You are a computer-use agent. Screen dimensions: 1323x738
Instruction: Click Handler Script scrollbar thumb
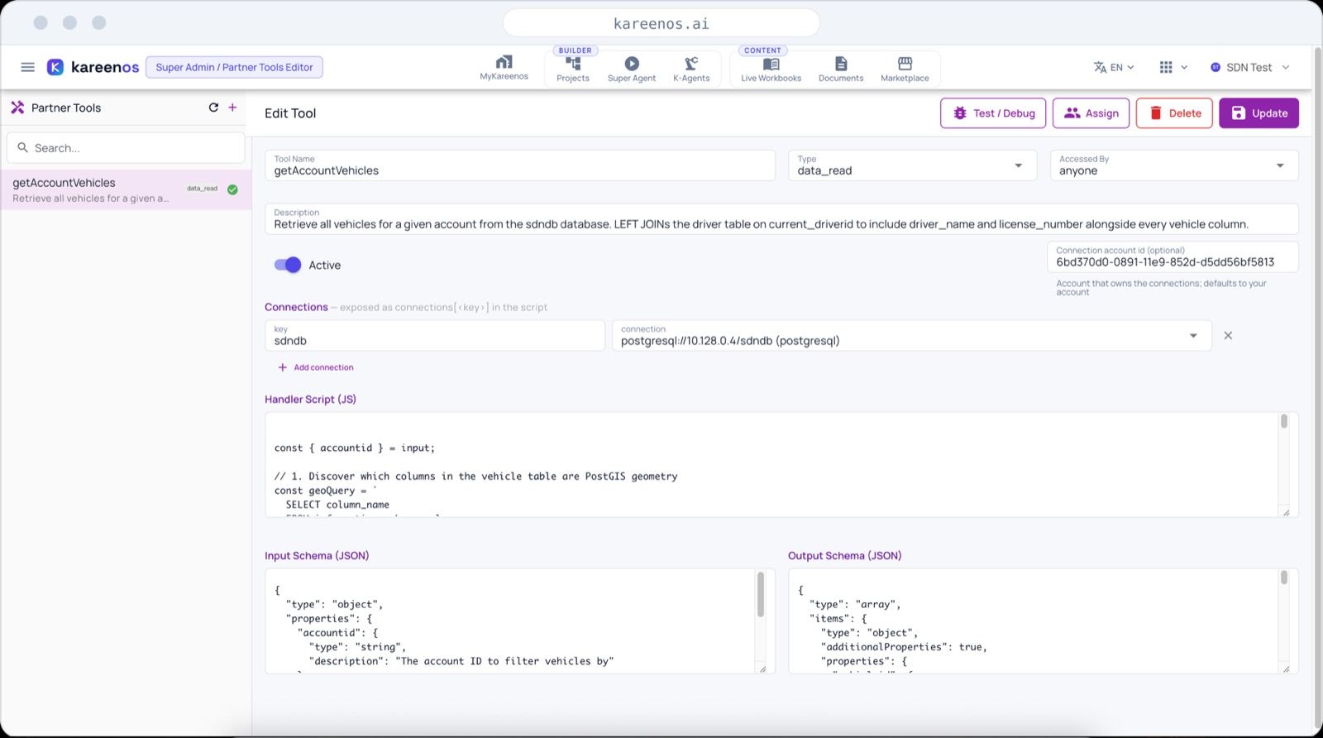click(x=1284, y=421)
